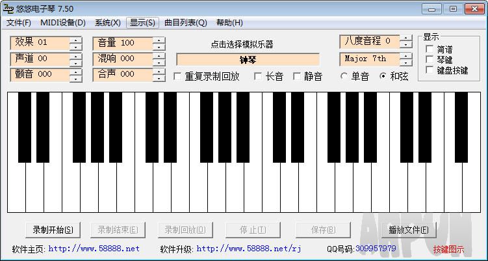Image resolution: width=488 pixels, height=261 pixels.
Task: Increase the 效果 value with up arrow
Action: [75, 40]
